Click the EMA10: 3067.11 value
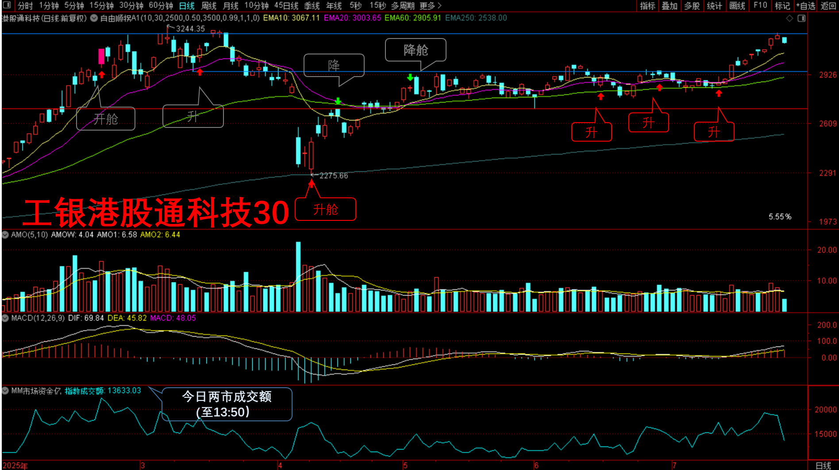 pos(291,18)
